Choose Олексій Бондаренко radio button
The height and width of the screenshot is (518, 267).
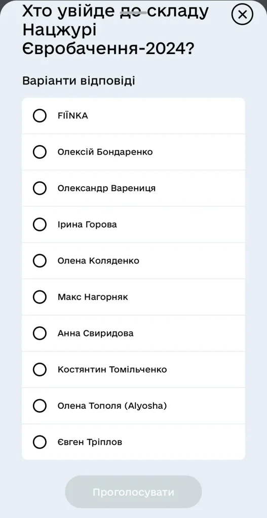tap(40, 152)
